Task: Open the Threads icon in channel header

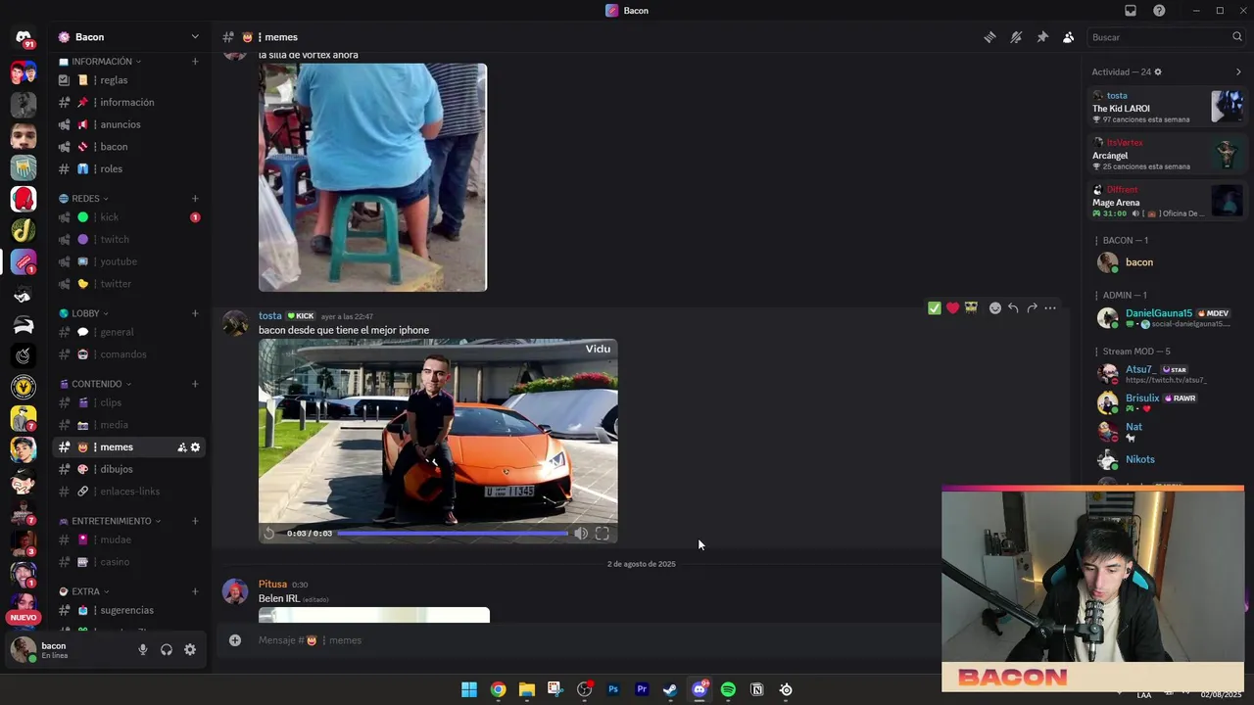Action: click(990, 37)
